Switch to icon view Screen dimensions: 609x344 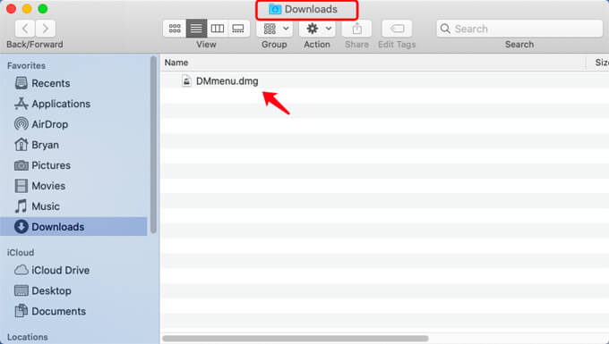pyautogui.click(x=175, y=29)
